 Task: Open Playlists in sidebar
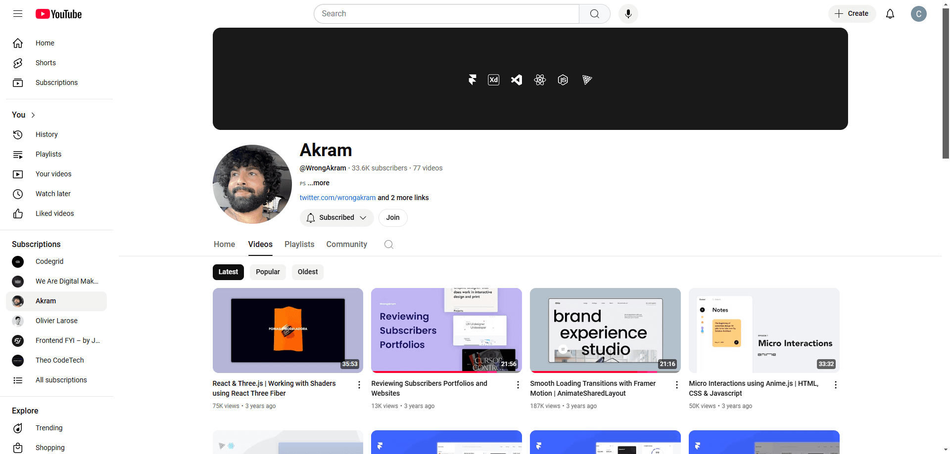point(56,154)
